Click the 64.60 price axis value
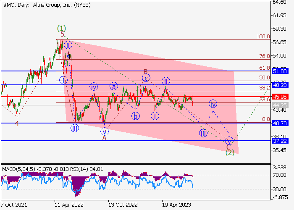Viewport: 294px width, 210px height. (279, 2)
